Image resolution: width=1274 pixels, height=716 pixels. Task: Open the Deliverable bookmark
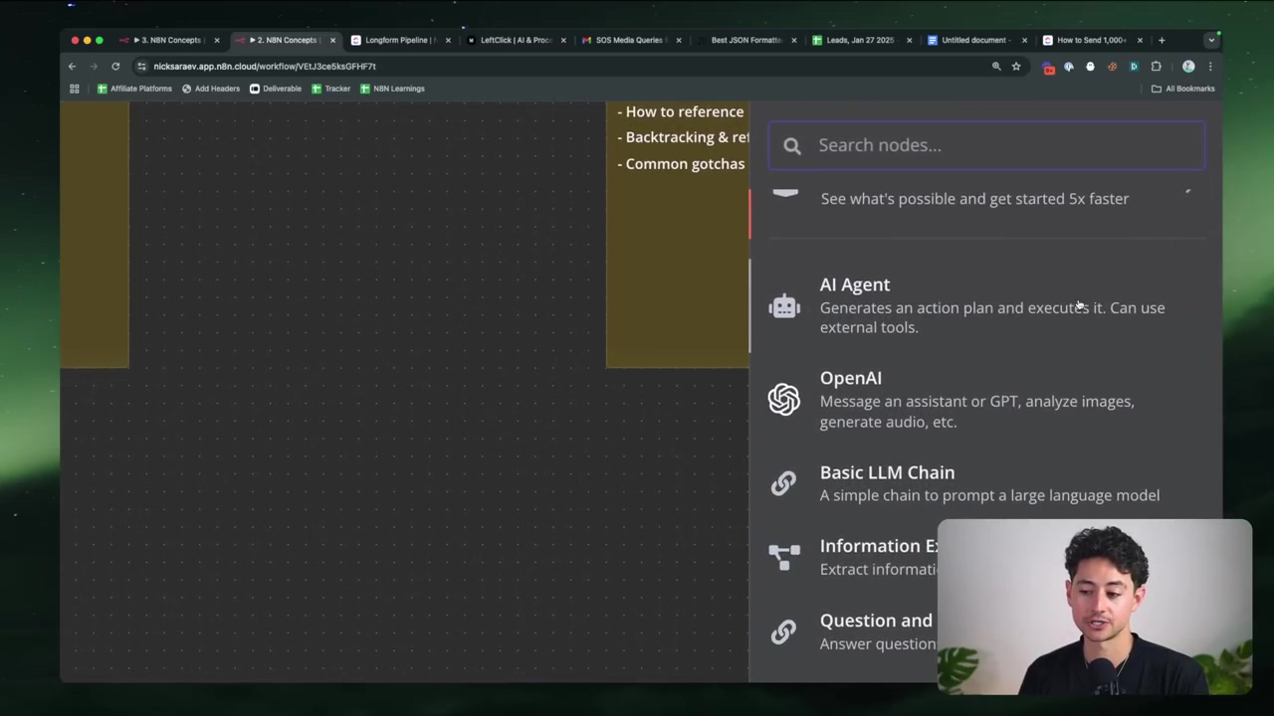tap(276, 89)
